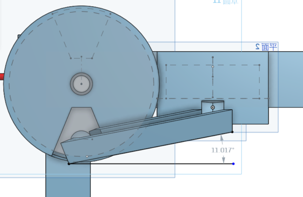Click upper-left sketch point near disc top
The width and height of the screenshot is (303, 197).
pyautogui.click(x=52, y=14)
